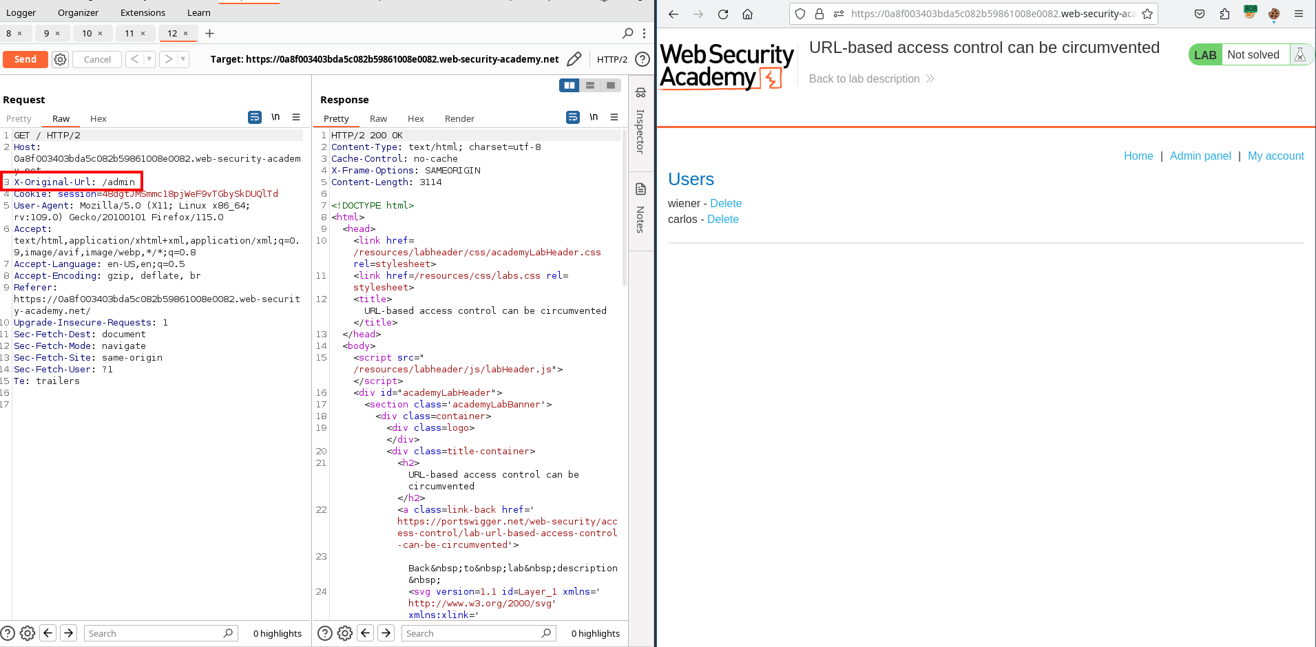This screenshot has height=647, width=1316.
Task: Open the Notes side panel
Action: [640, 208]
